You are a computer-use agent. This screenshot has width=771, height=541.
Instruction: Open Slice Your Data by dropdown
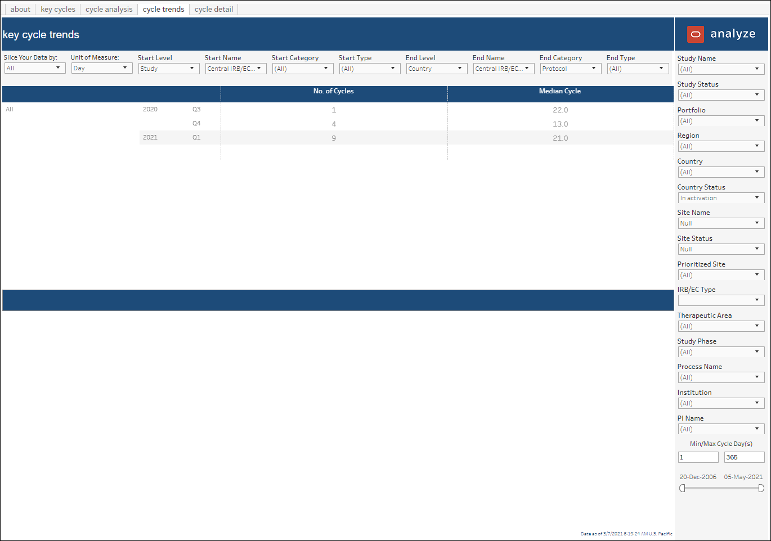click(35, 68)
